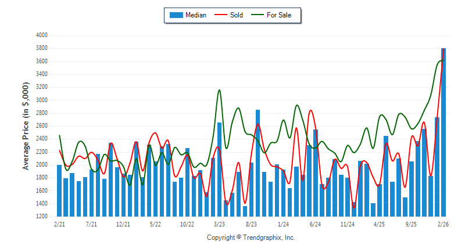This screenshot has height=252, width=465.
Task: Select the first Median bar at 2/21
Action: (x=59, y=191)
